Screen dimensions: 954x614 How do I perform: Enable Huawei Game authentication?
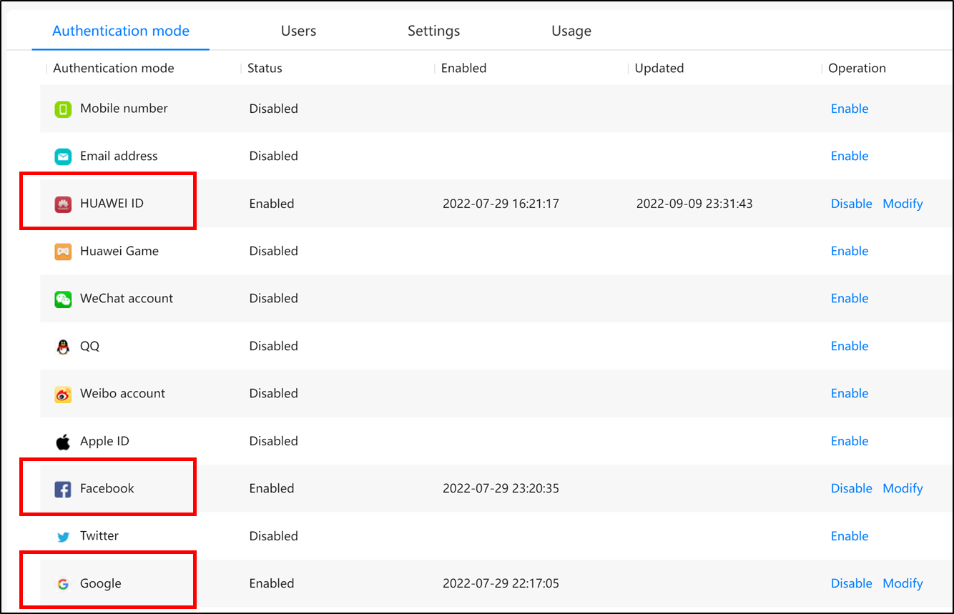[850, 251]
